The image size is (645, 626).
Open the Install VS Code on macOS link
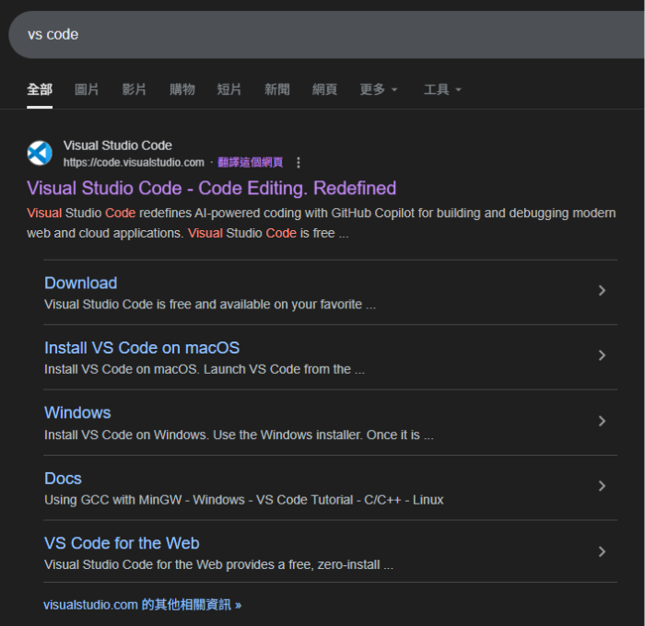142,348
